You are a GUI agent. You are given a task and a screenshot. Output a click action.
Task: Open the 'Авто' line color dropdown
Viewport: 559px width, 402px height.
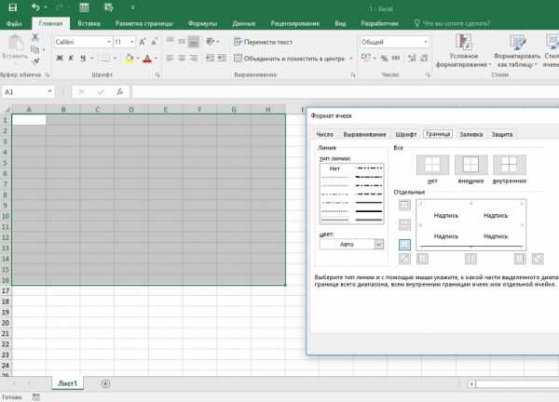(378, 244)
